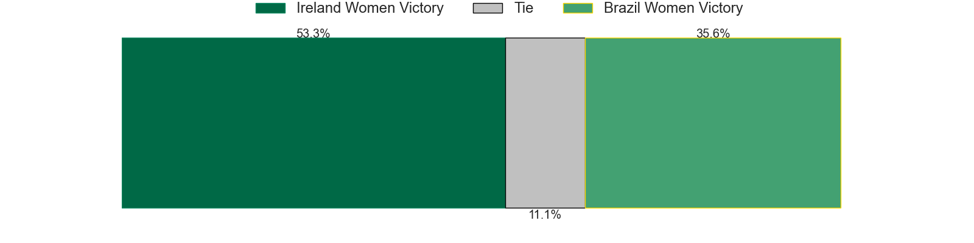Click the dark green Ireland bar segment
The height and width of the screenshot is (243, 974).
(314, 123)
